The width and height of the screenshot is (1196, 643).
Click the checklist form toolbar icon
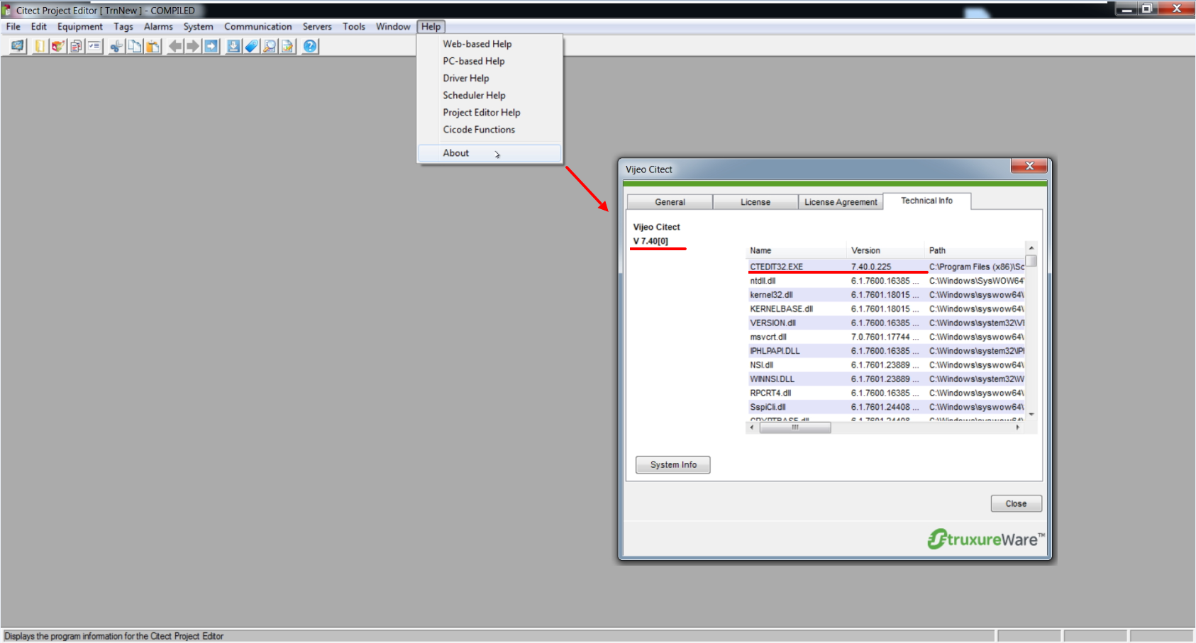point(94,46)
